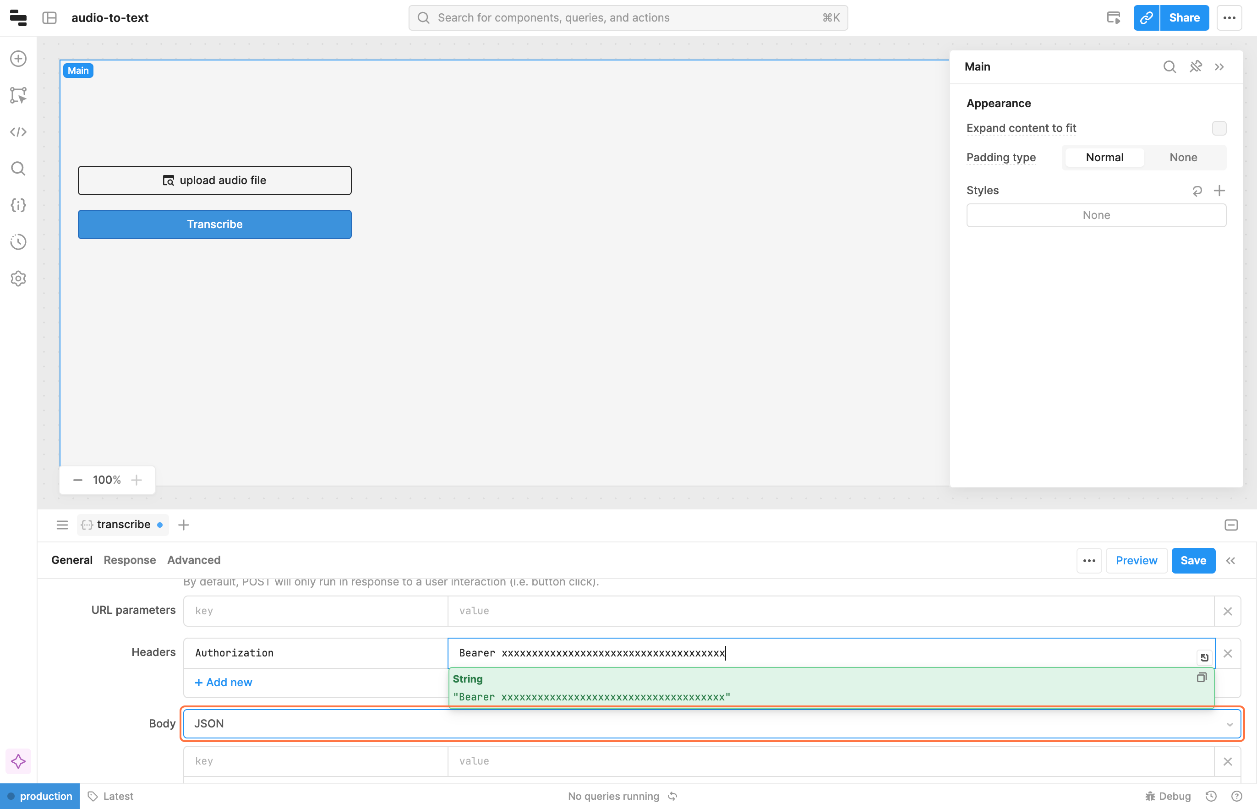Collapse the inspector with double chevron

point(1219,67)
